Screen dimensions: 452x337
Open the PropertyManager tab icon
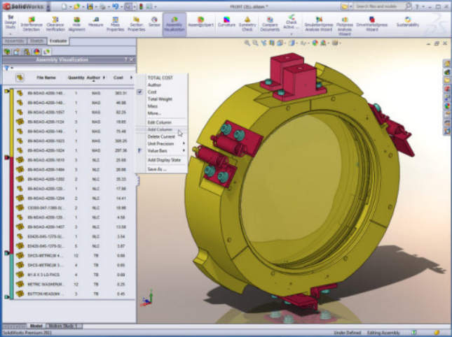(17, 52)
